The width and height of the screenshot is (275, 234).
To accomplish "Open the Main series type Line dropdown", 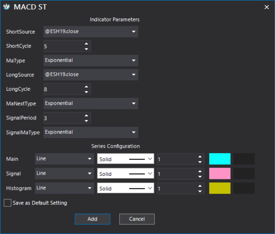I will click(x=65, y=159).
